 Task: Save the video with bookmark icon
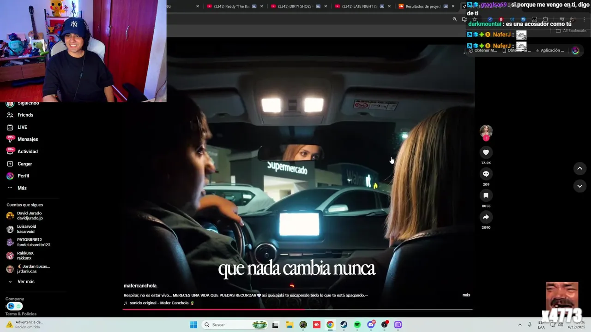pyautogui.click(x=486, y=196)
